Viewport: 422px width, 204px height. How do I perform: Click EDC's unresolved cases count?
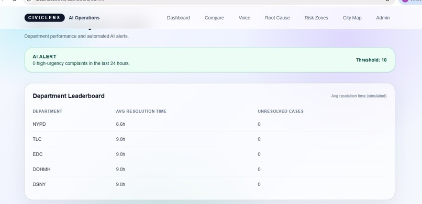pos(259,154)
